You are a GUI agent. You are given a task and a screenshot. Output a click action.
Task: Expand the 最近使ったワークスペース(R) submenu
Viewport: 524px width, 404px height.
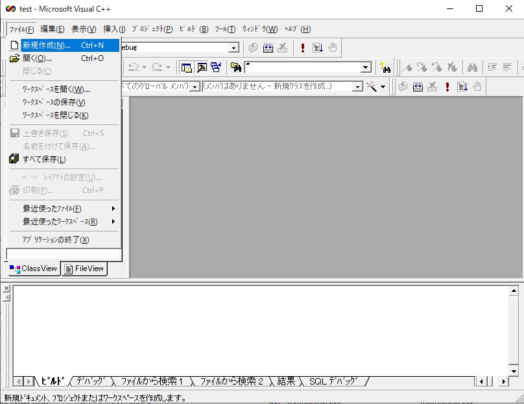64,222
